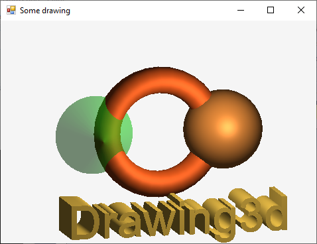
Task: Minimize the Some drawing window
Action: point(241,10)
